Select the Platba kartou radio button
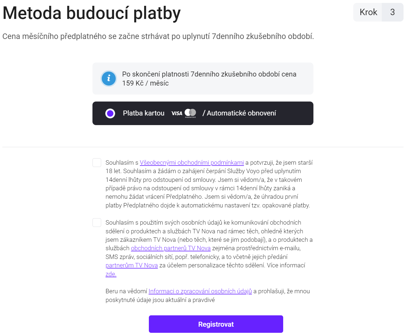 pos(110,113)
